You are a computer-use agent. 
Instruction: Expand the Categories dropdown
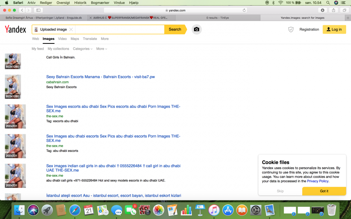pyautogui.click(x=82, y=49)
